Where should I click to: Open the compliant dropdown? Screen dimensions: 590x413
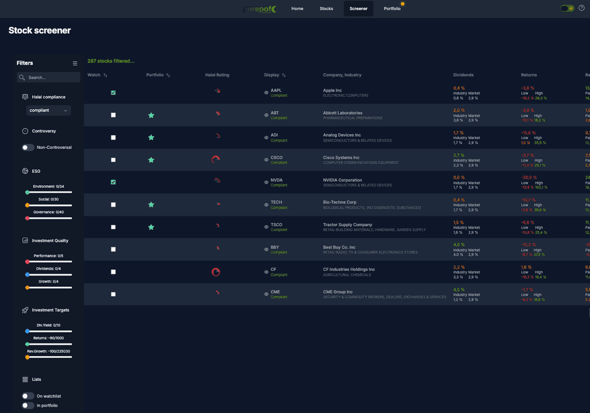click(49, 110)
